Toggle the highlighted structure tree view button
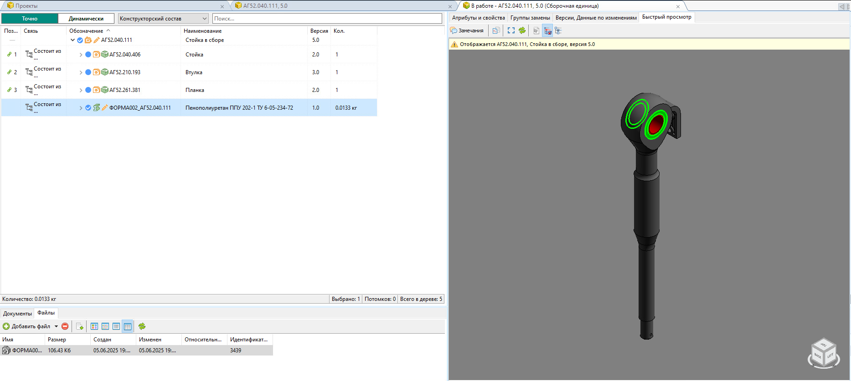Image resolution: width=851 pixels, height=381 pixels. tap(547, 30)
